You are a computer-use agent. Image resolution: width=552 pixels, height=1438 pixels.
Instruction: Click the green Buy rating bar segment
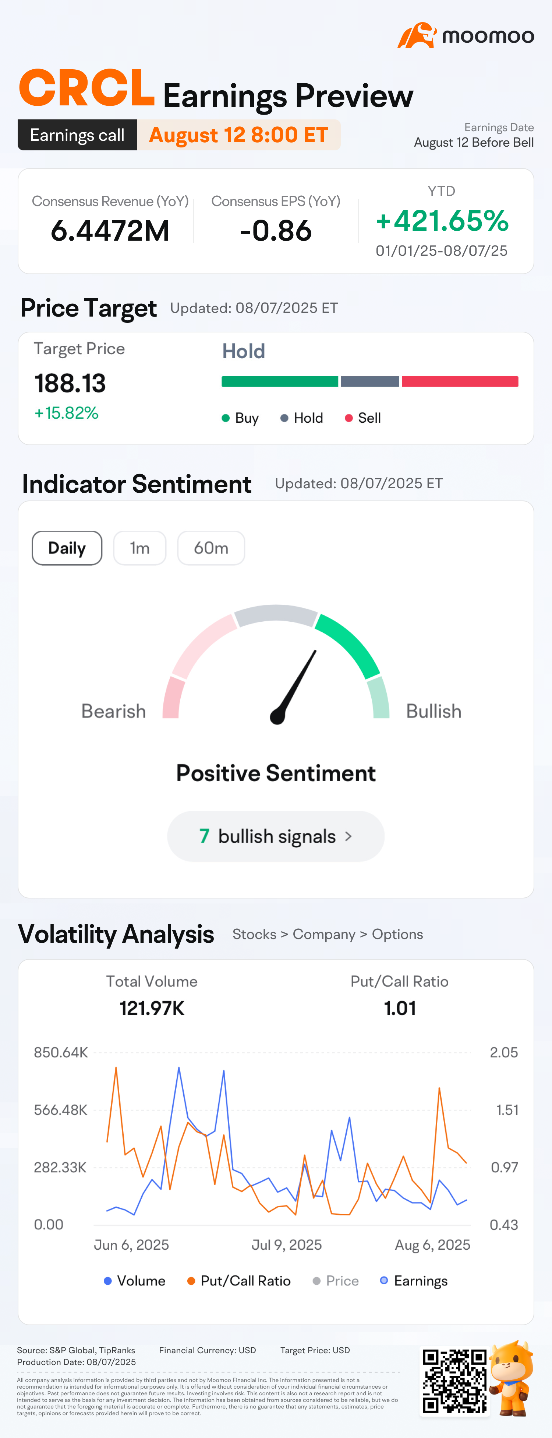pos(280,382)
